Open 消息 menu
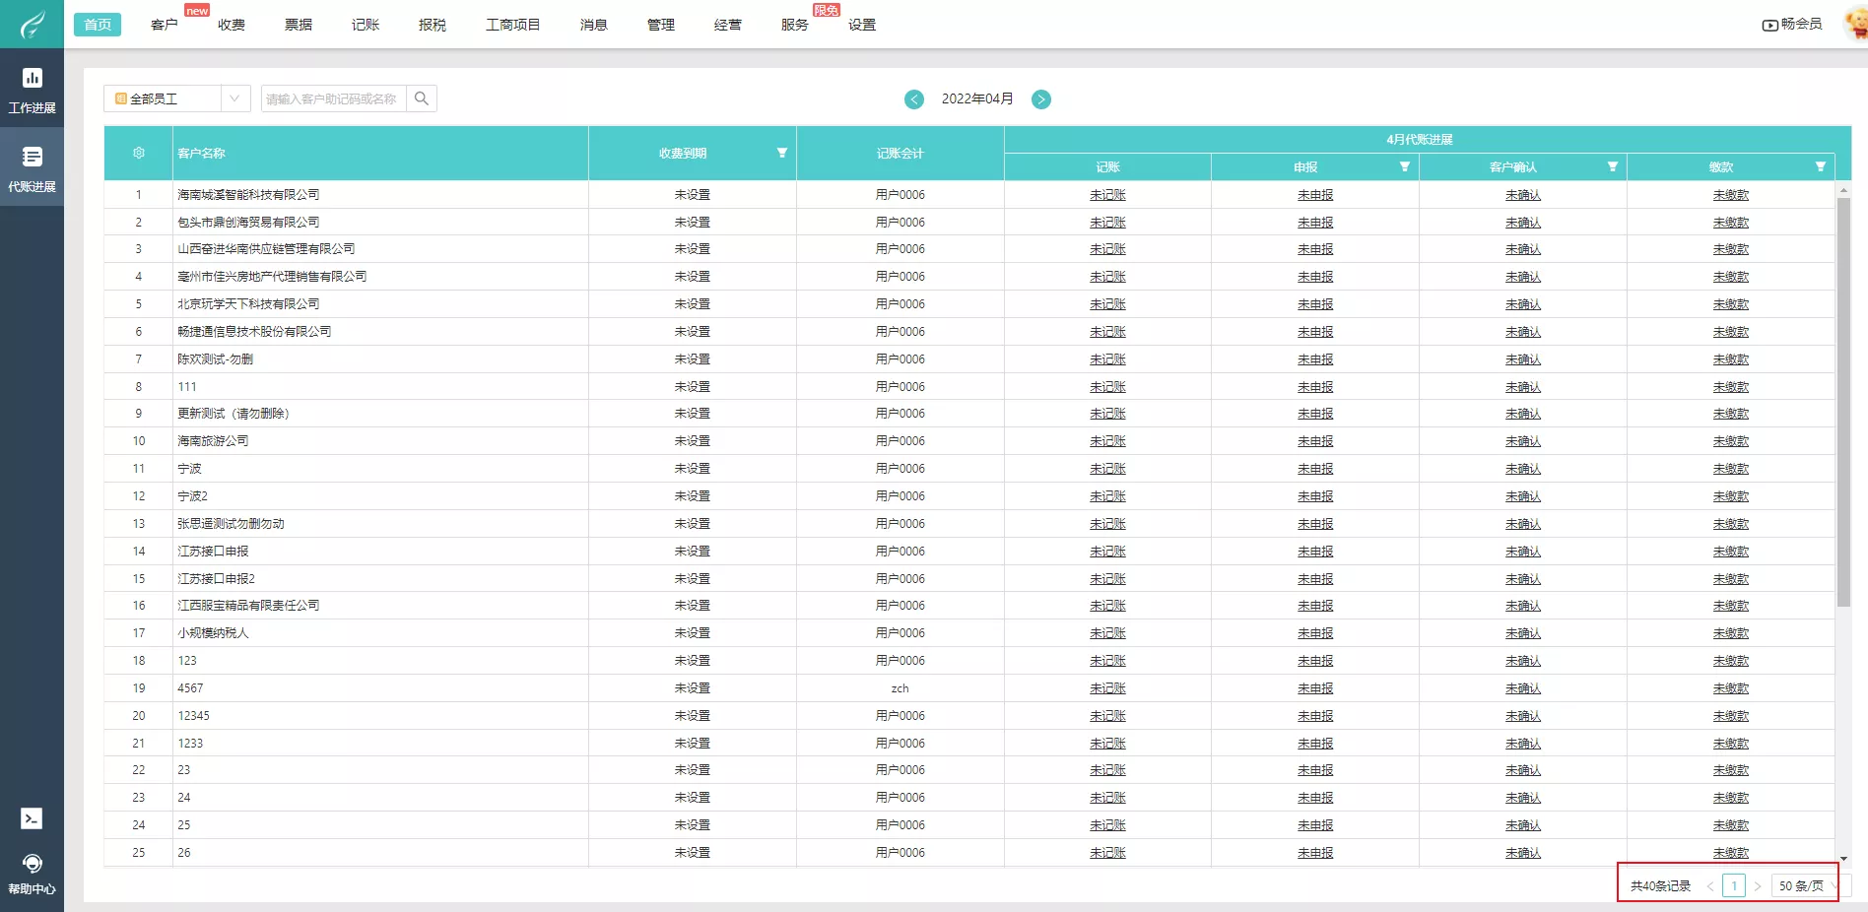1868x912 pixels. click(594, 25)
